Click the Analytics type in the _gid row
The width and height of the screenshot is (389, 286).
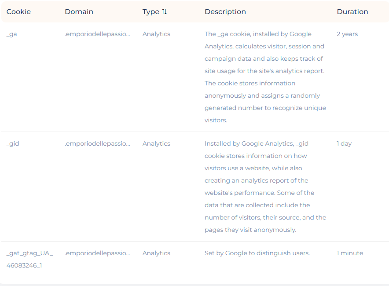(156, 143)
